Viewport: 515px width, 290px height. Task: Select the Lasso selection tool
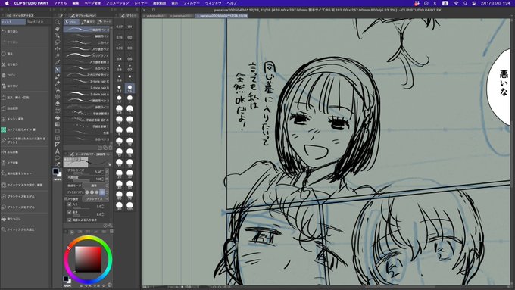pyautogui.click(x=58, y=42)
